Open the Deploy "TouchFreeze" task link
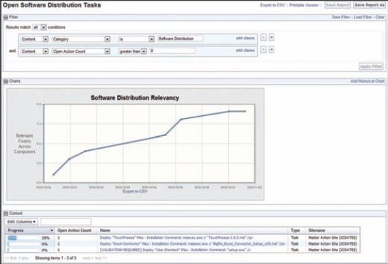The image size is (388, 264). pyautogui.click(x=176, y=238)
